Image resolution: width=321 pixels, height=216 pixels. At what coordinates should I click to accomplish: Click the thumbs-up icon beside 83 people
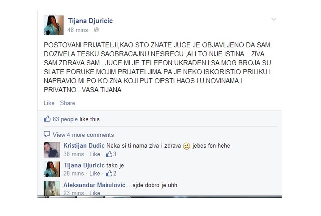(47, 119)
